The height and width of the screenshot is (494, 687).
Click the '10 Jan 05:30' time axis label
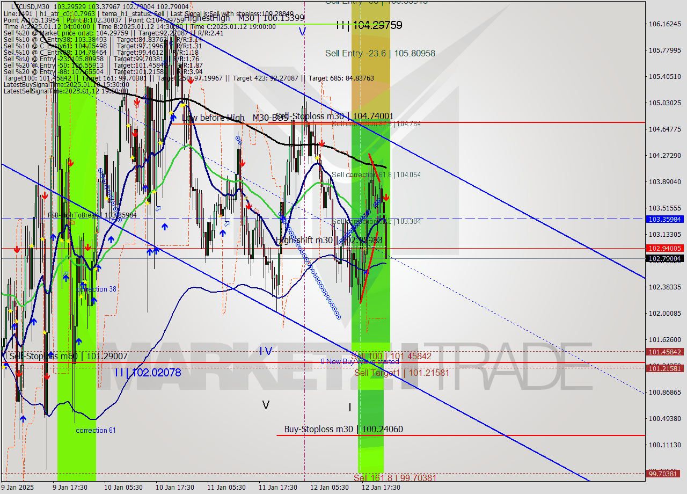(x=123, y=488)
